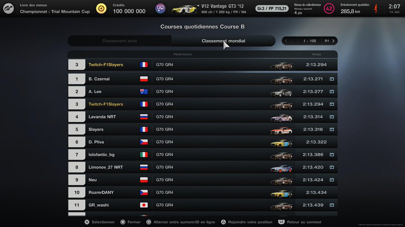Click time 2:13.434

(x=316, y=192)
